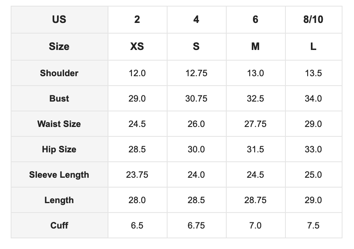Select the Bust row label

click(59, 98)
